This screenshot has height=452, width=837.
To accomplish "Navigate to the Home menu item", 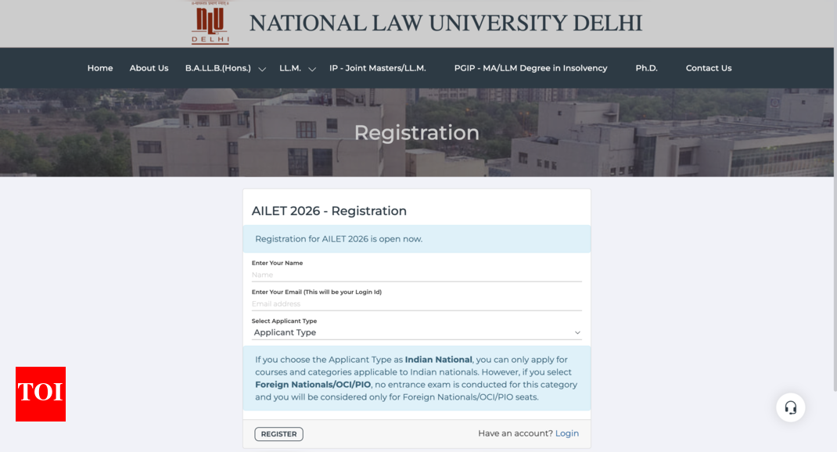I will (x=100, y=68).
